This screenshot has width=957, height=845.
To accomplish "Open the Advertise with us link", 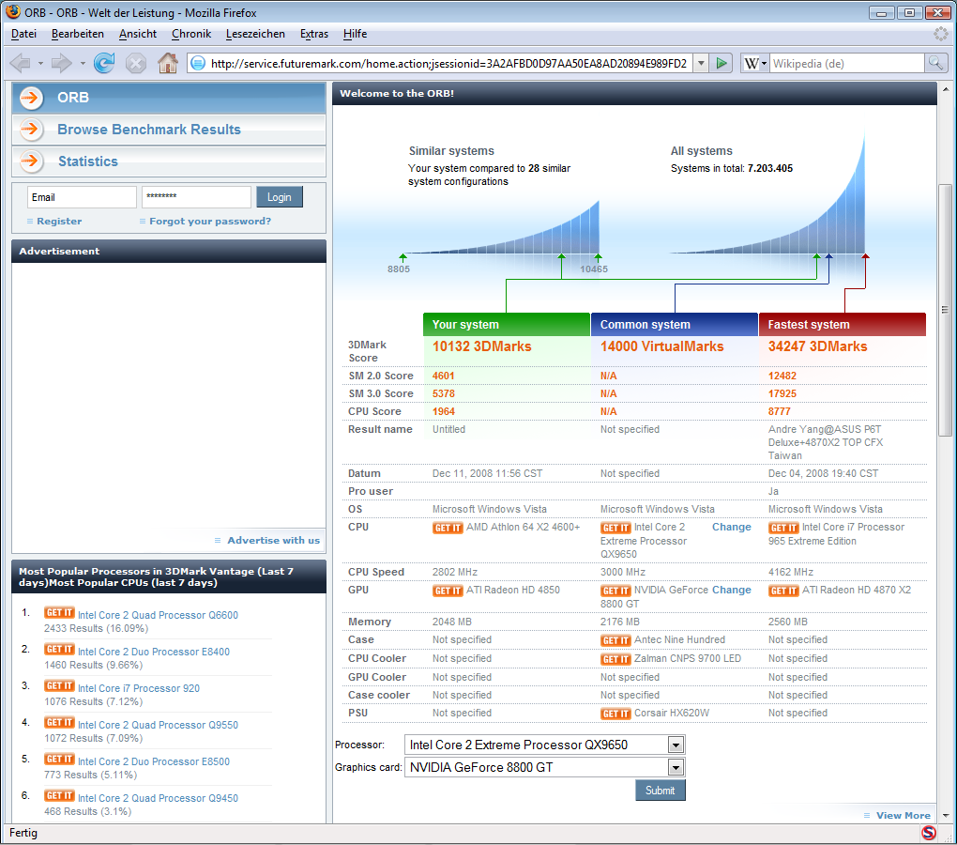I will tap(273, 541).
